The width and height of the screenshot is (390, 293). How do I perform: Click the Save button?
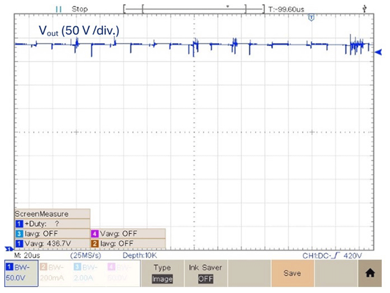292,273
